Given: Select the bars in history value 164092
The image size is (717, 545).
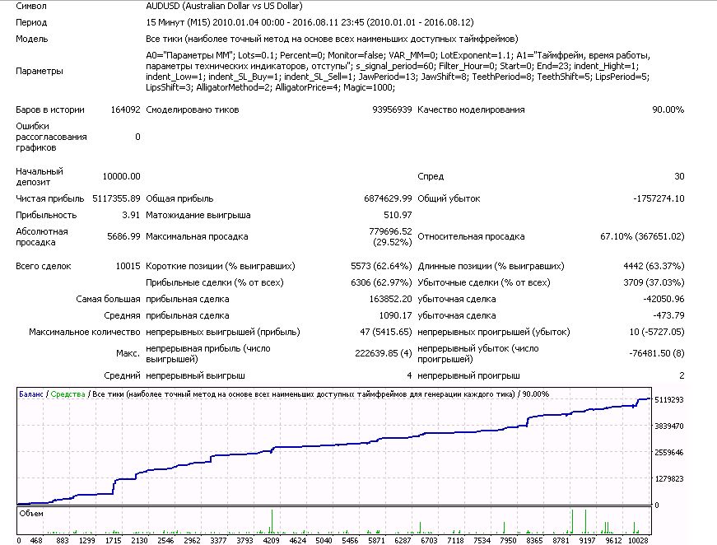Looking at the screenshot, I should click(125, 109).
